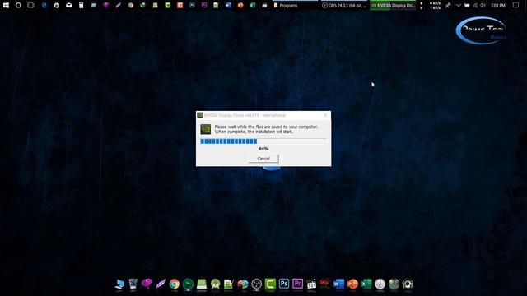
Task: Launch Microsoft Word from the dock
Action: click(x=338, y=284)
